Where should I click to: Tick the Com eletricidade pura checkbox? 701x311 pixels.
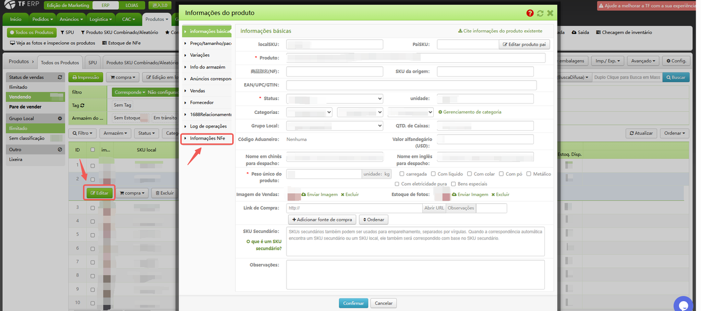397,184
